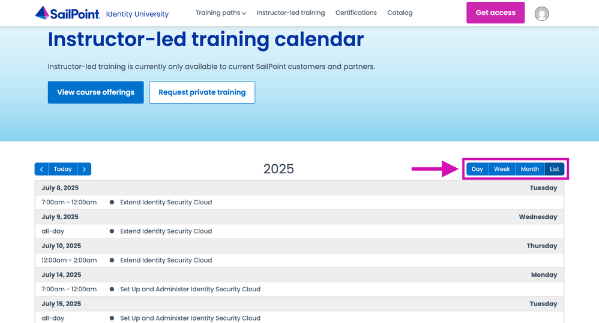This screenshot has width=599, height=323.
Task: Click event dot for July 8 course
Action: pos(112,203)
